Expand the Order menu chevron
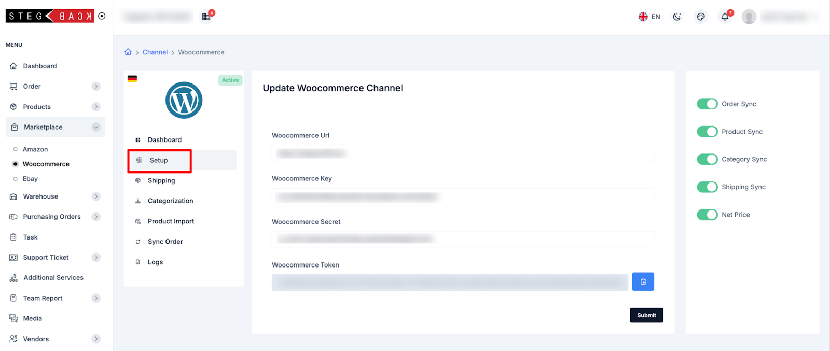This screenshot has height=351, width=830. [x=96, y=86]
